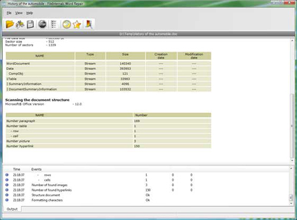The height and width of the screenshot is (220, 297).
Task: Click the Modification date column header
Action: coord(194,56)
